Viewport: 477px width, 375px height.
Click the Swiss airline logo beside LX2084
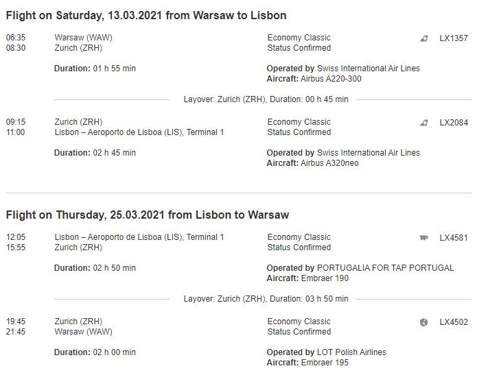[x=424, y=123]
